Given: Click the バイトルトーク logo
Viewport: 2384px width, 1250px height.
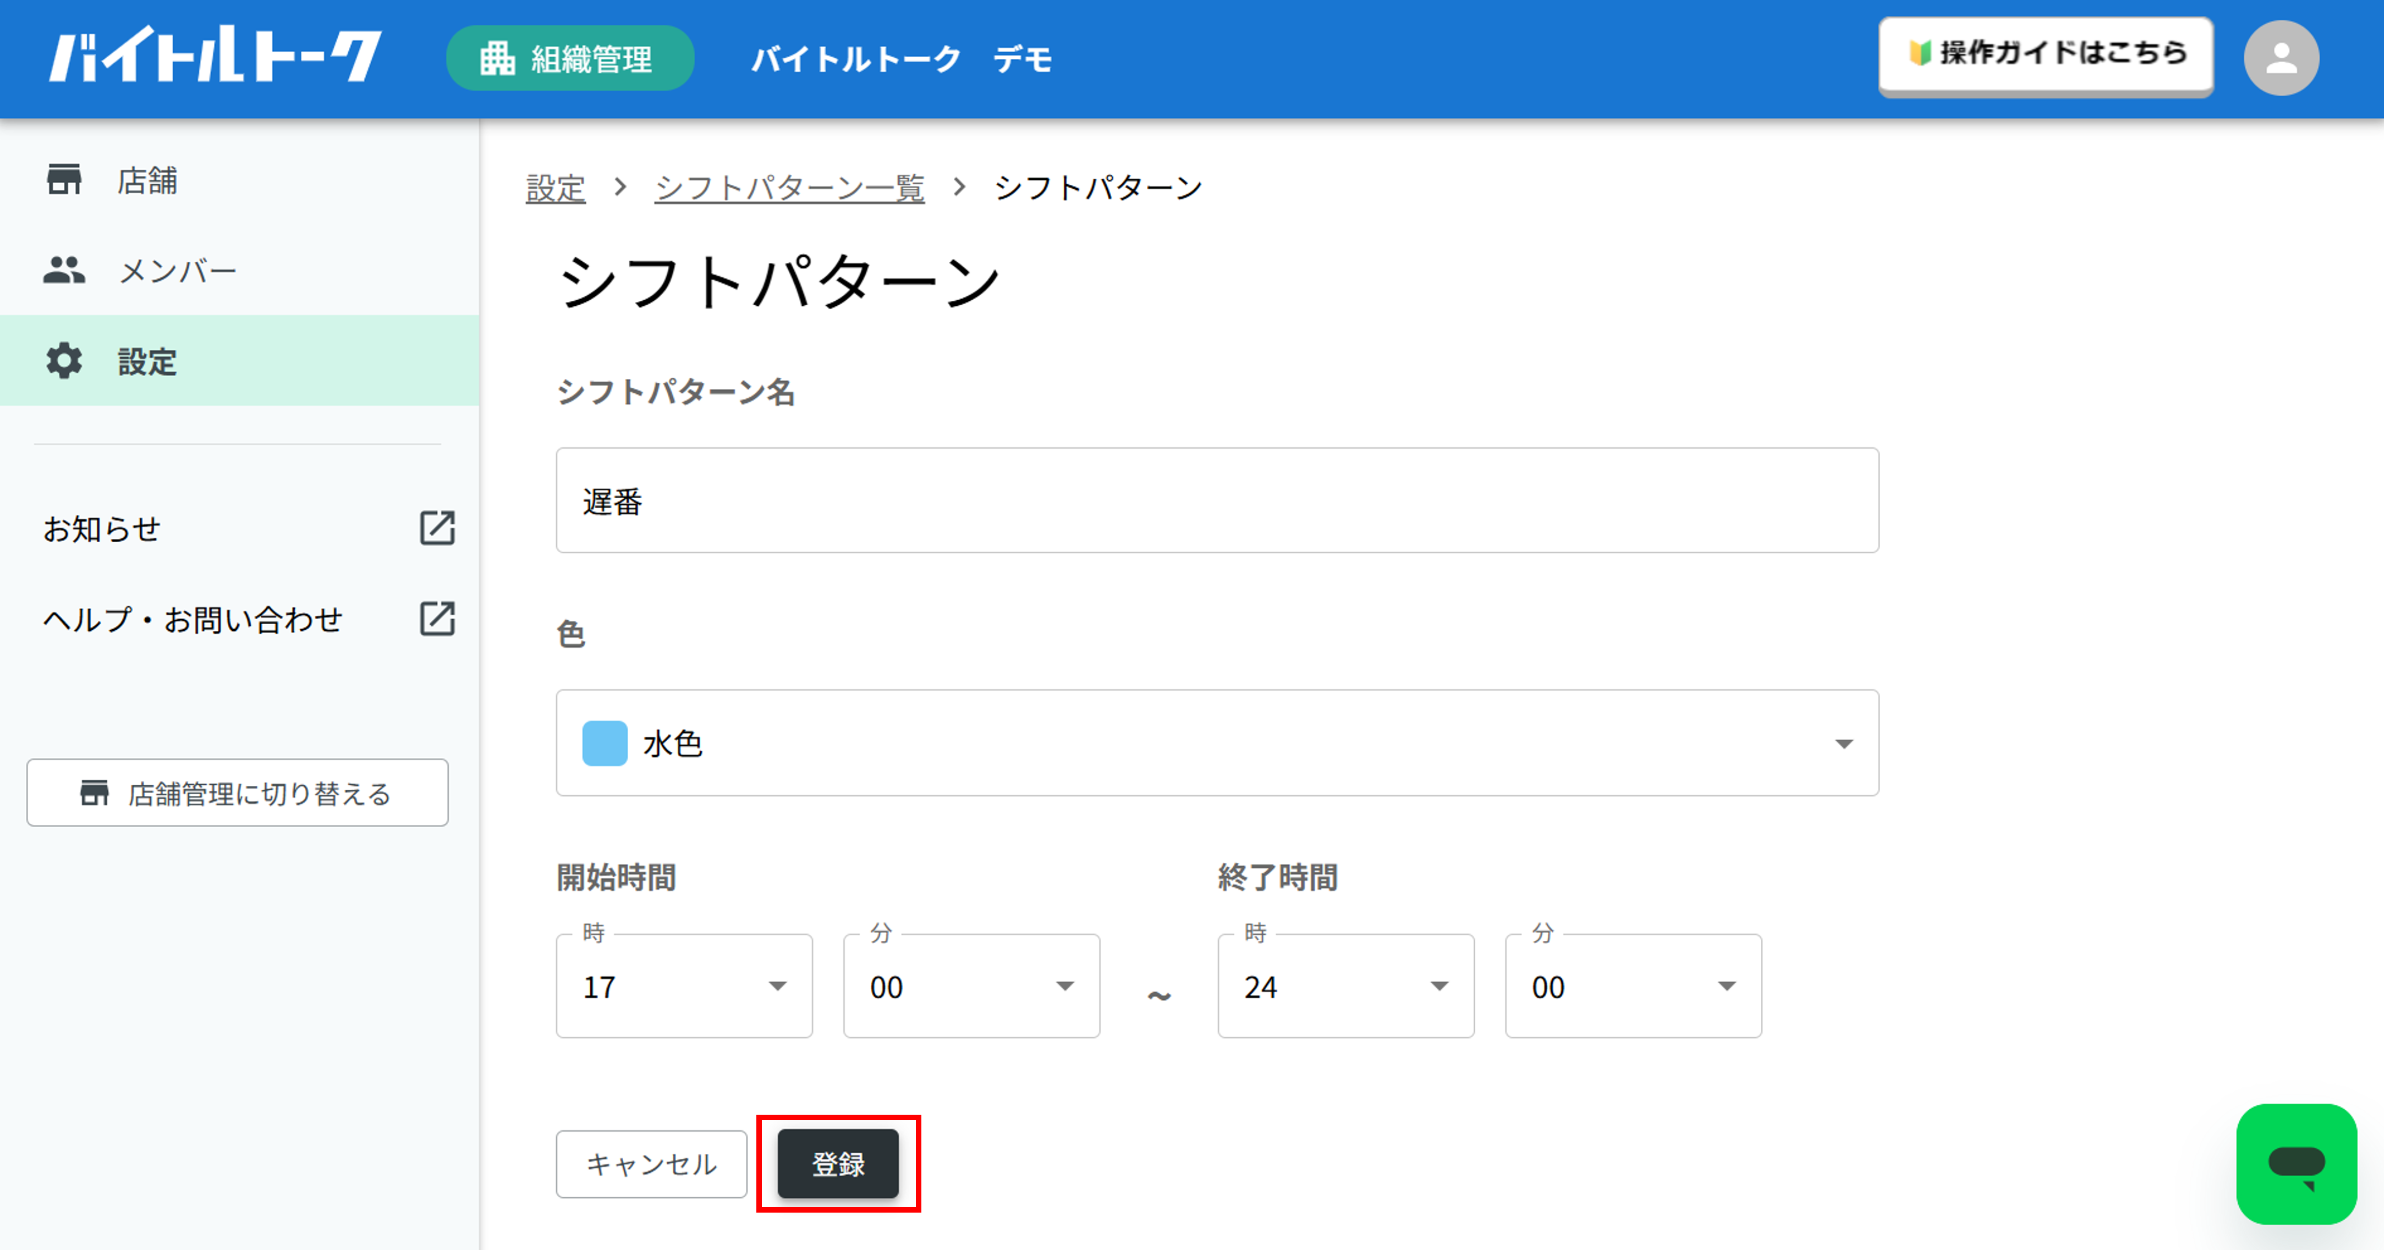Looking at the screenshot, I should (x=215, y=56).
